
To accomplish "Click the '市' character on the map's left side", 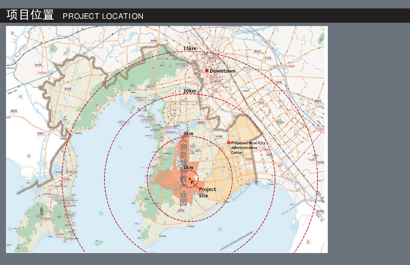I will [28, 155].
